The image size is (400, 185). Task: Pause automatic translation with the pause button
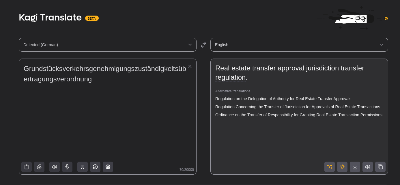pos(83,167)
